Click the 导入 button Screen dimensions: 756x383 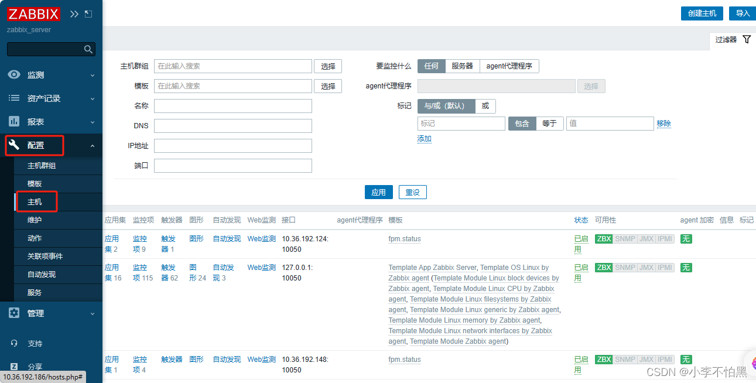[x=743, y=13]
